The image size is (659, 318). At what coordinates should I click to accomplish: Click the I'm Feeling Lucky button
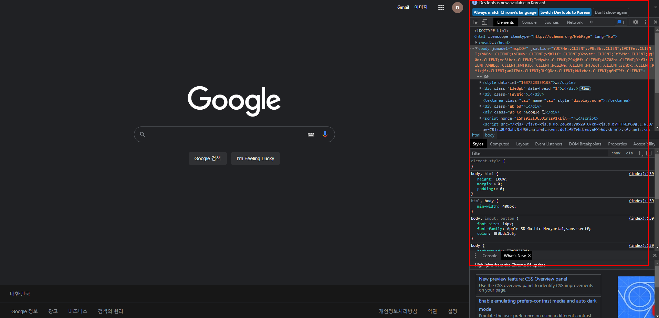(255, 158)
